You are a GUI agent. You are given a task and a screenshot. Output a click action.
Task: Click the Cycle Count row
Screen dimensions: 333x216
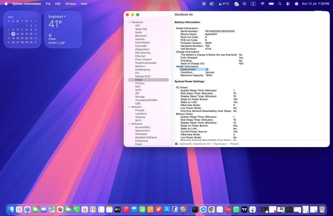click(194, 69)
